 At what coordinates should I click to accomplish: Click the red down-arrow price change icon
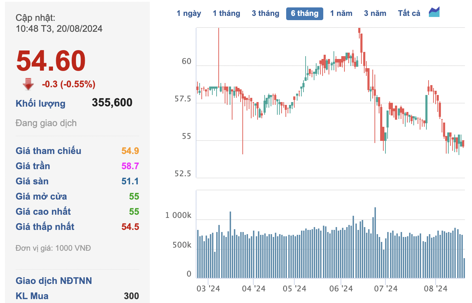[28, 84]
